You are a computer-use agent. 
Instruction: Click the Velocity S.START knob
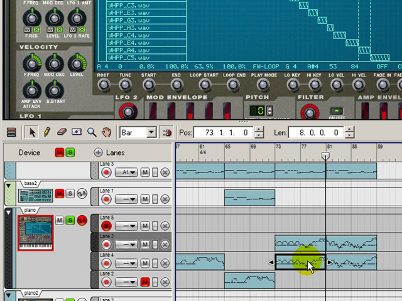(x=54, y=90)
